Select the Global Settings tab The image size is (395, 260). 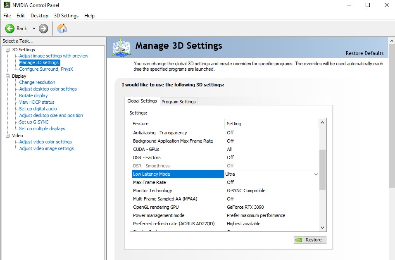pyautogui.click(x=142, y=101)
